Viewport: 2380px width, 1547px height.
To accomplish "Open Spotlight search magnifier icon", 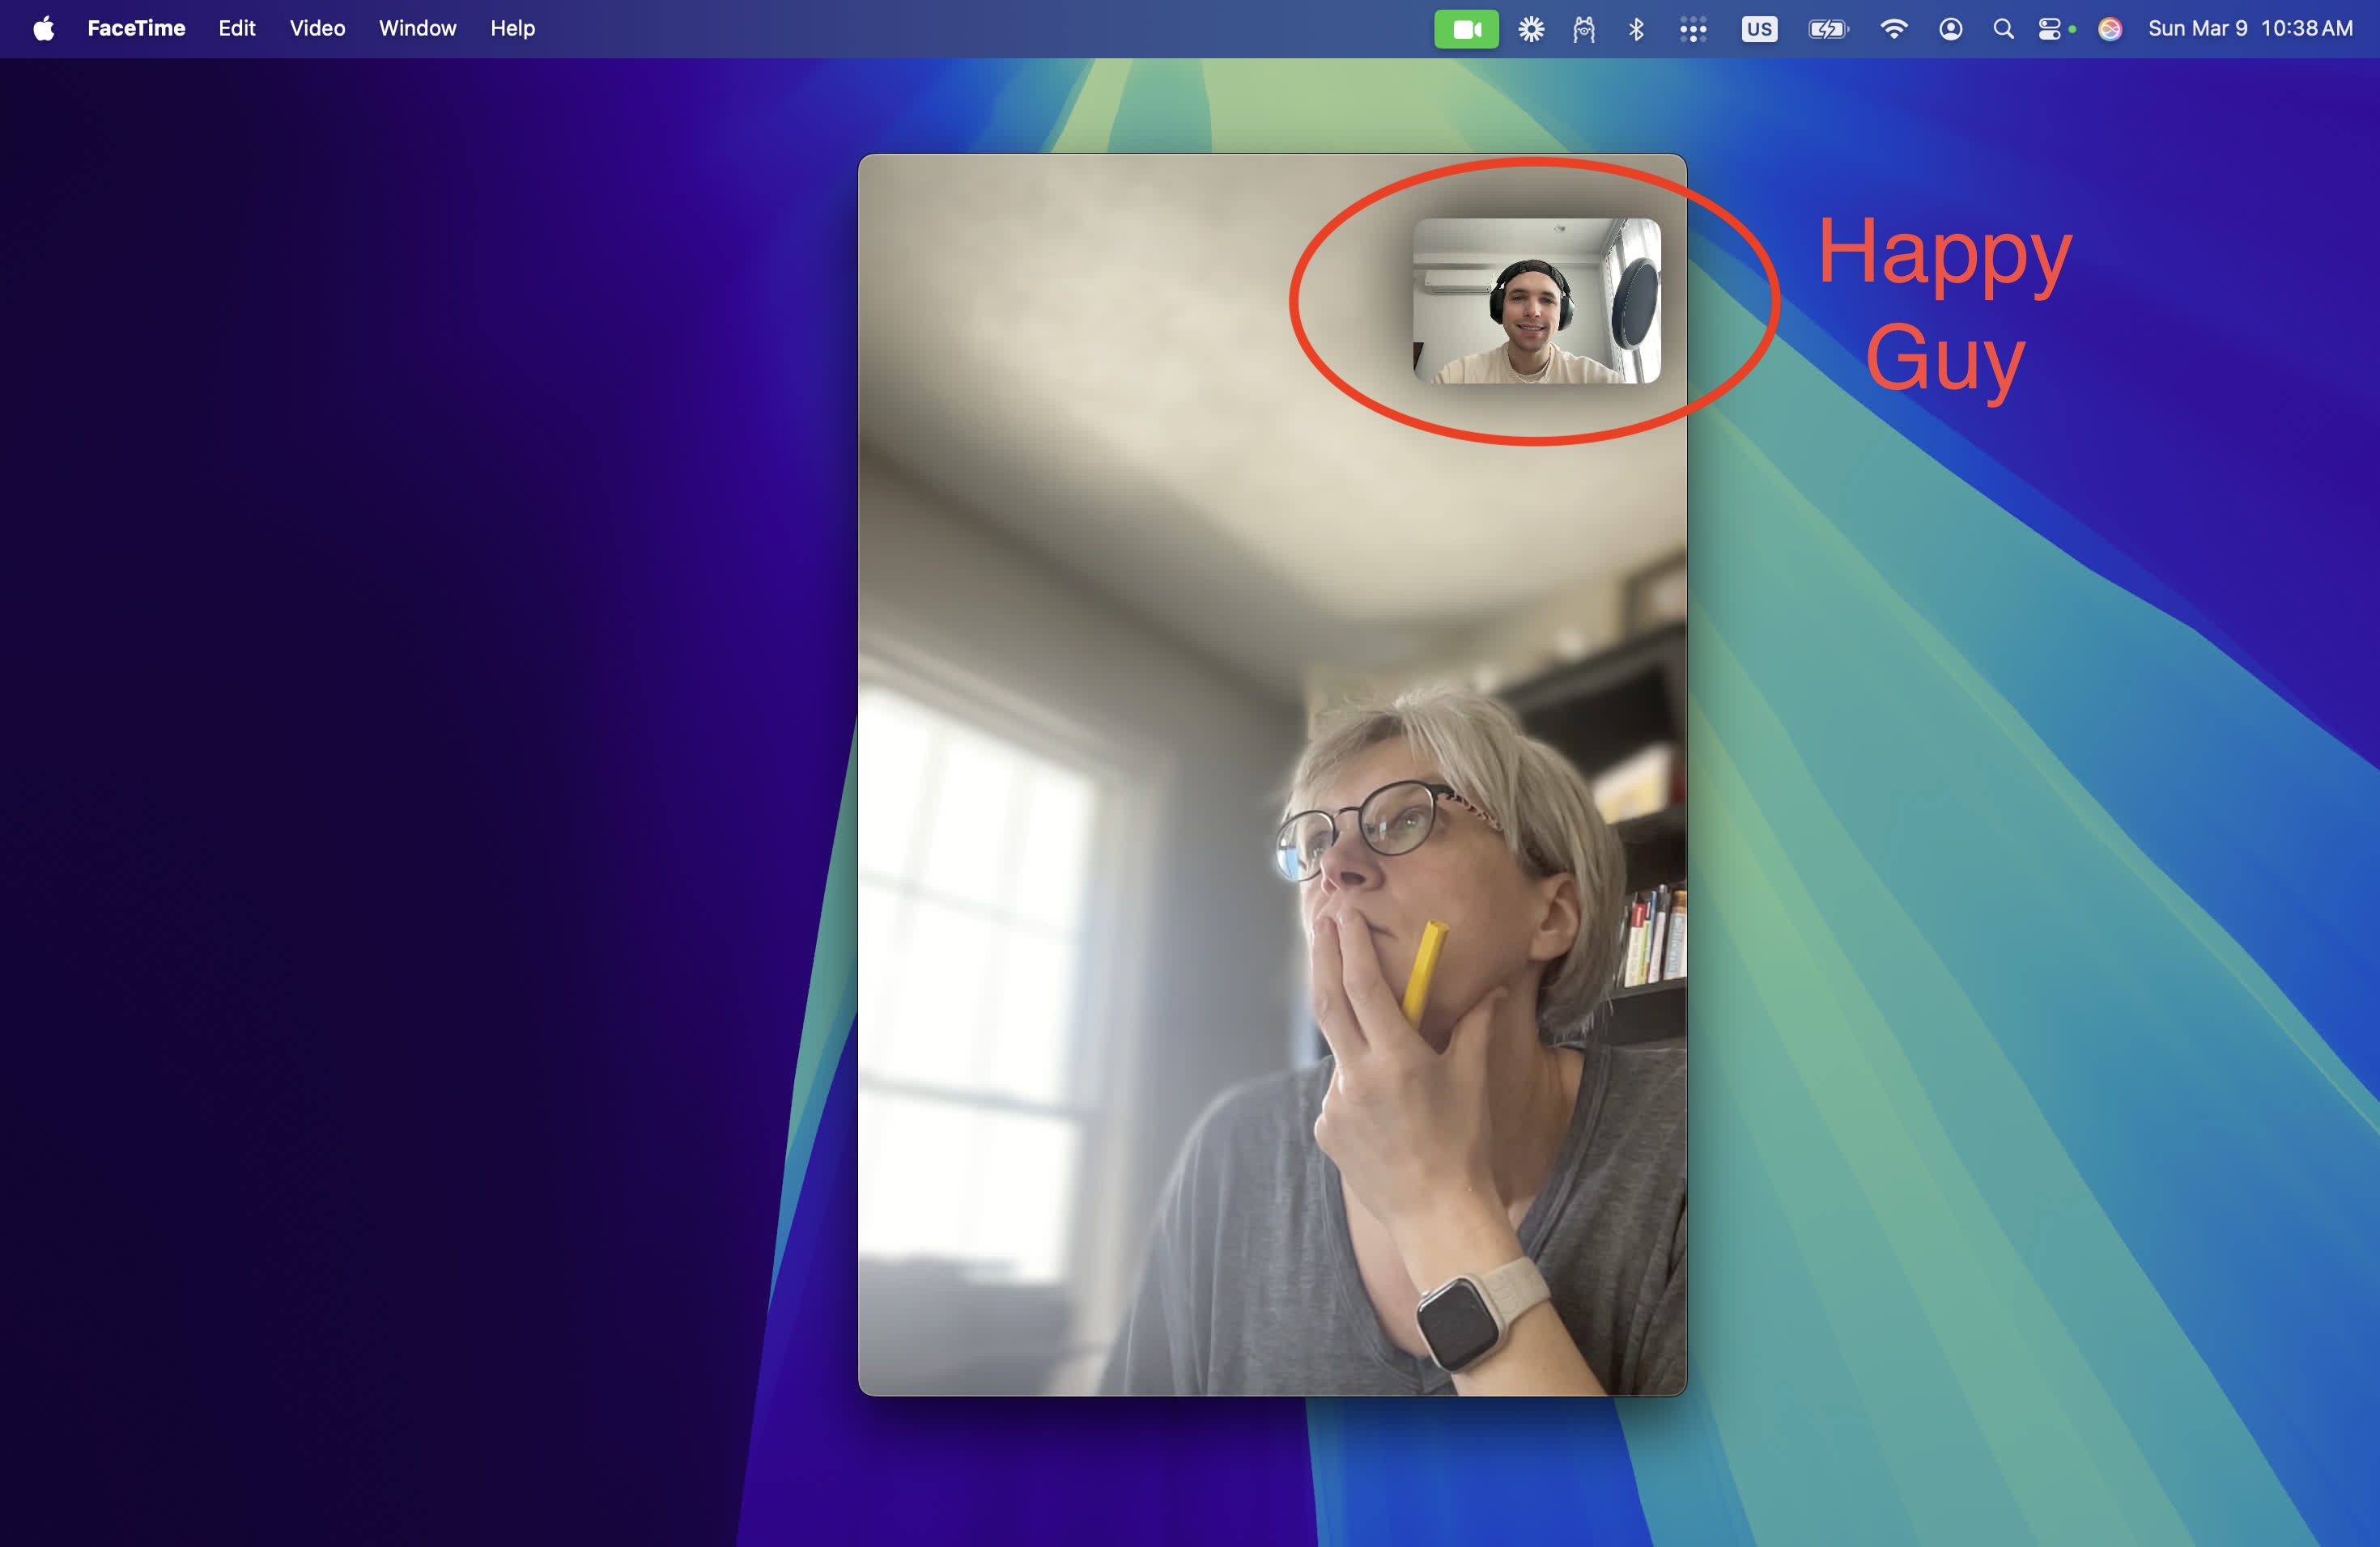I will [2003, 29].
